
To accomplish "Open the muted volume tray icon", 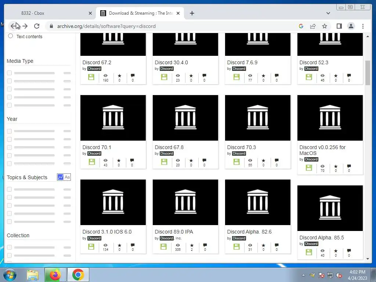I will [x=339, y=275].
